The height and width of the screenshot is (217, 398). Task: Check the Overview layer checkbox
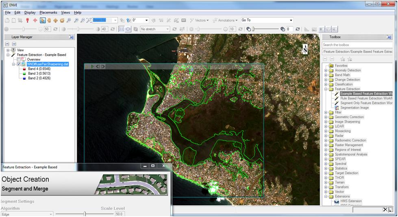click(19, 59)
